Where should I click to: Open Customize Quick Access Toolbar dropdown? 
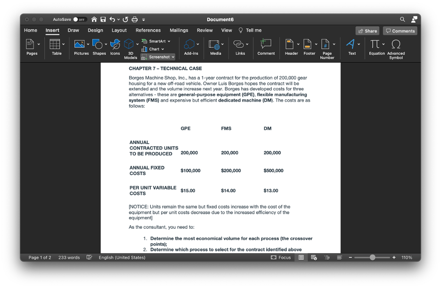143,20
